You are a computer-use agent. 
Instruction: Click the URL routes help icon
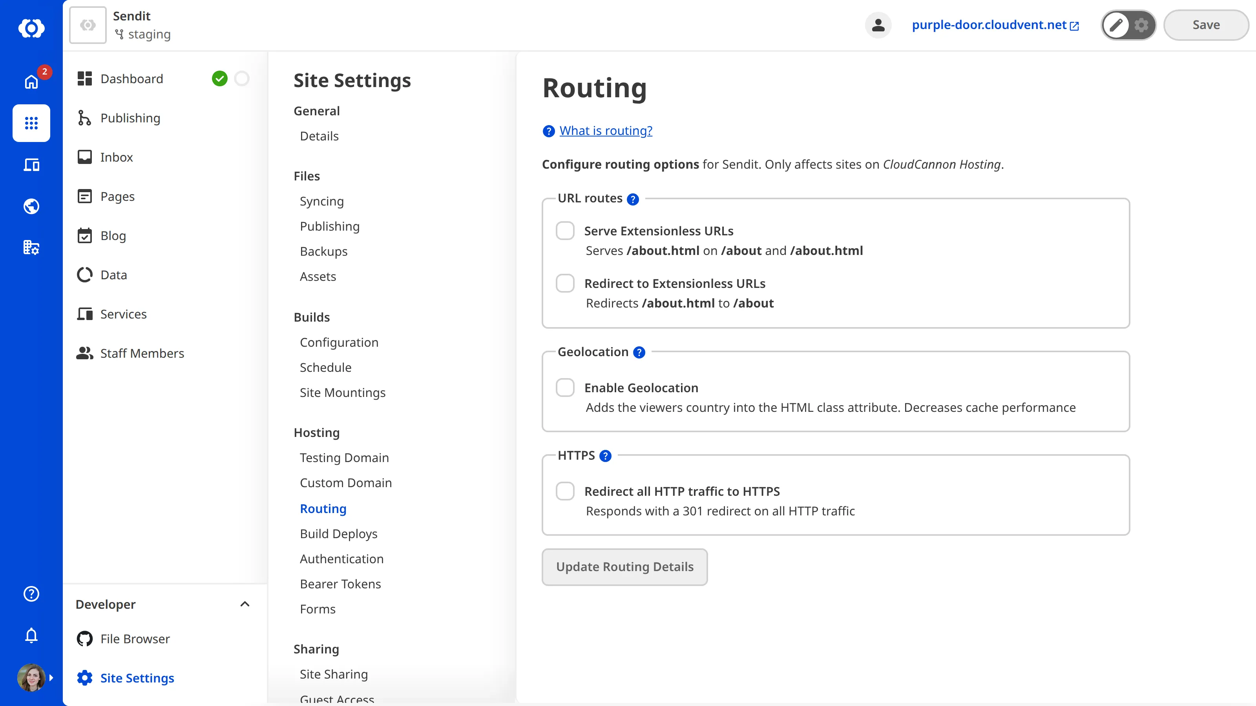point(633,199)
